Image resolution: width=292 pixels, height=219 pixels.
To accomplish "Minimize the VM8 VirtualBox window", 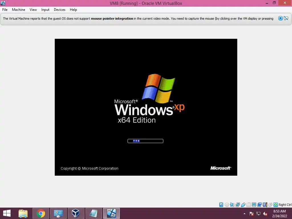I will [267, 3].
